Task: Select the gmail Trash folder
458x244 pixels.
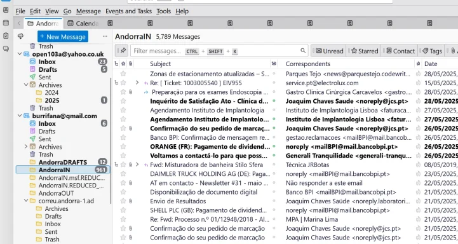Action: click(62, 154)
